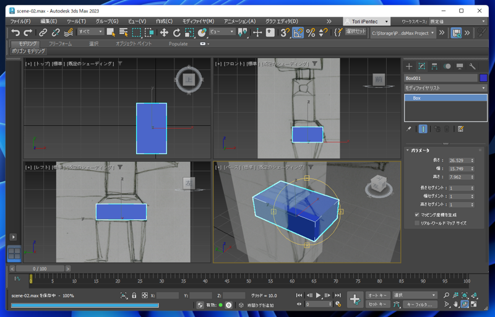The height and width of the screenshot is (317, 495).
Task: Click the Undo arrow icon
Action: click(x=15, y=32)
